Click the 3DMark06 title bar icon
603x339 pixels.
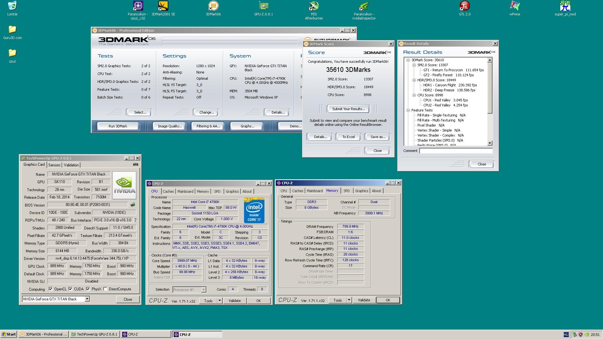95,30
